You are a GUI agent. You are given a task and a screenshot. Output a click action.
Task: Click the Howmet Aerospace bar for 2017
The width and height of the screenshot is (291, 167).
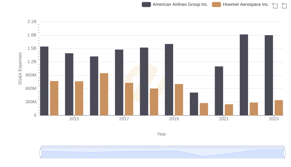pos(129,99)
